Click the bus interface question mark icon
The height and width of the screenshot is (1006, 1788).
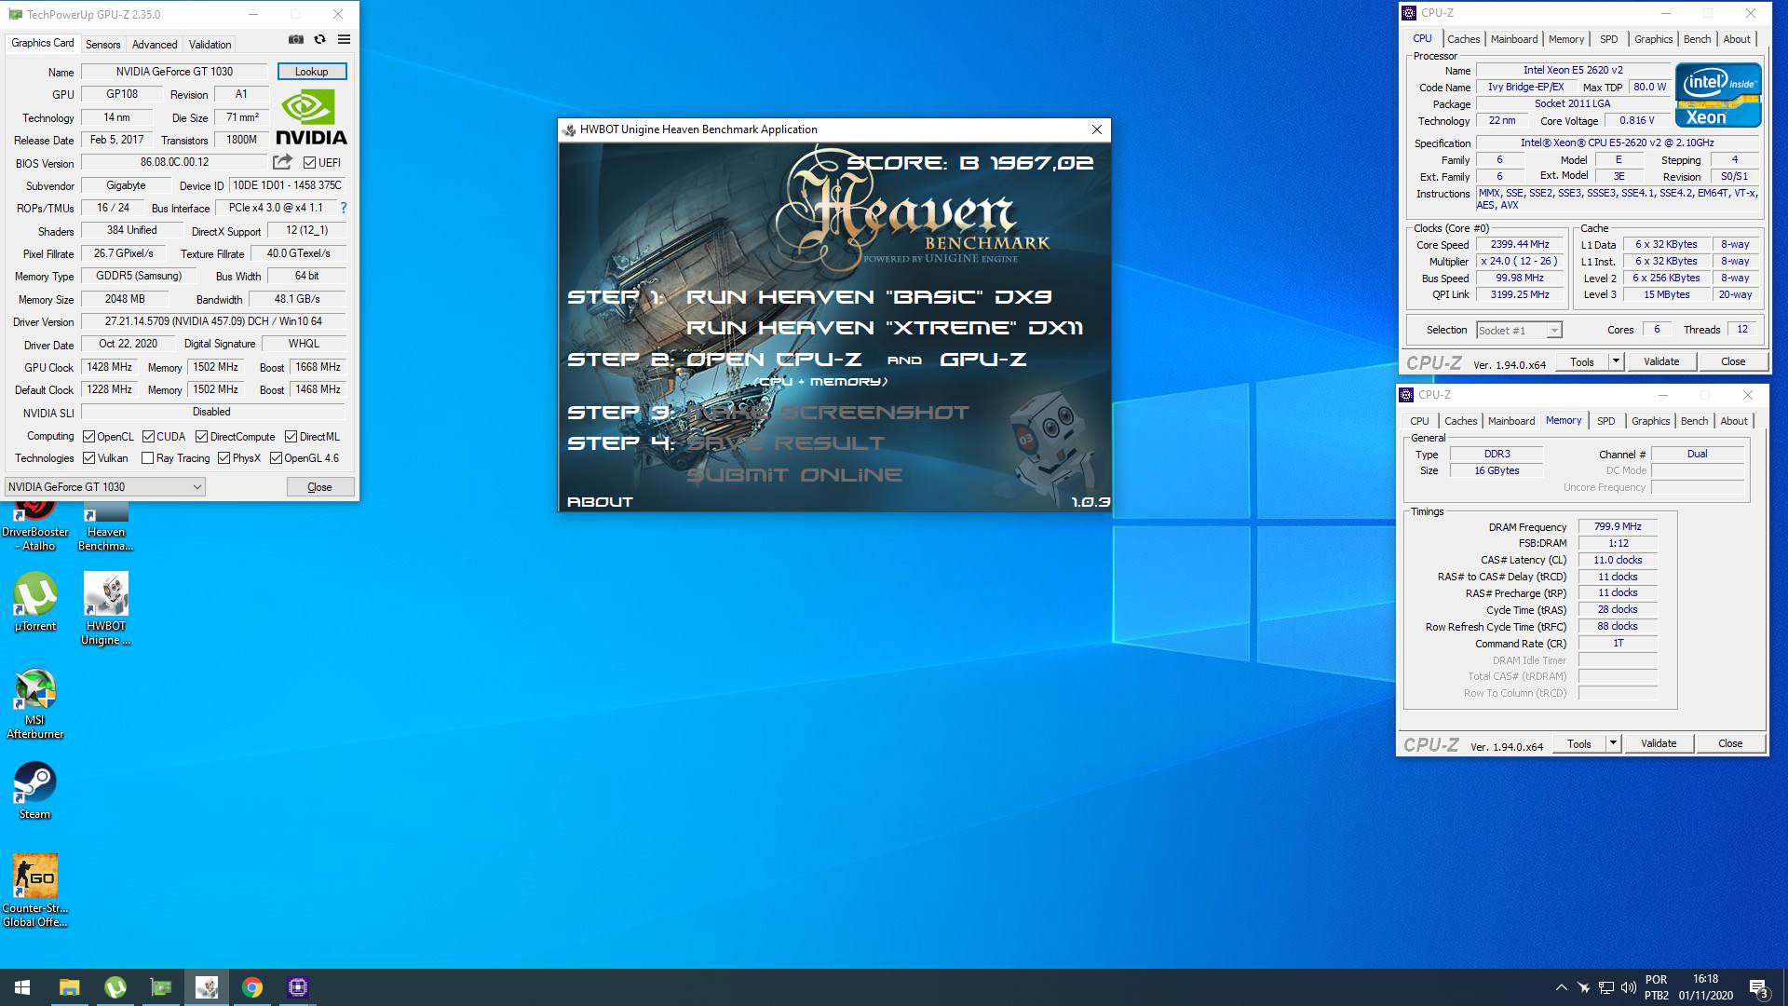click(343, 208)
